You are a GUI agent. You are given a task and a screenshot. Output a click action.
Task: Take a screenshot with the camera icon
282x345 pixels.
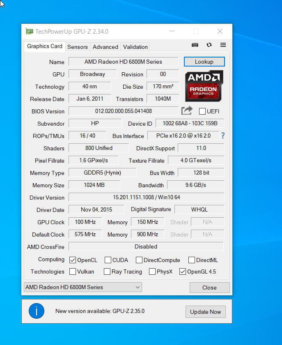click(x=195, y=45)
